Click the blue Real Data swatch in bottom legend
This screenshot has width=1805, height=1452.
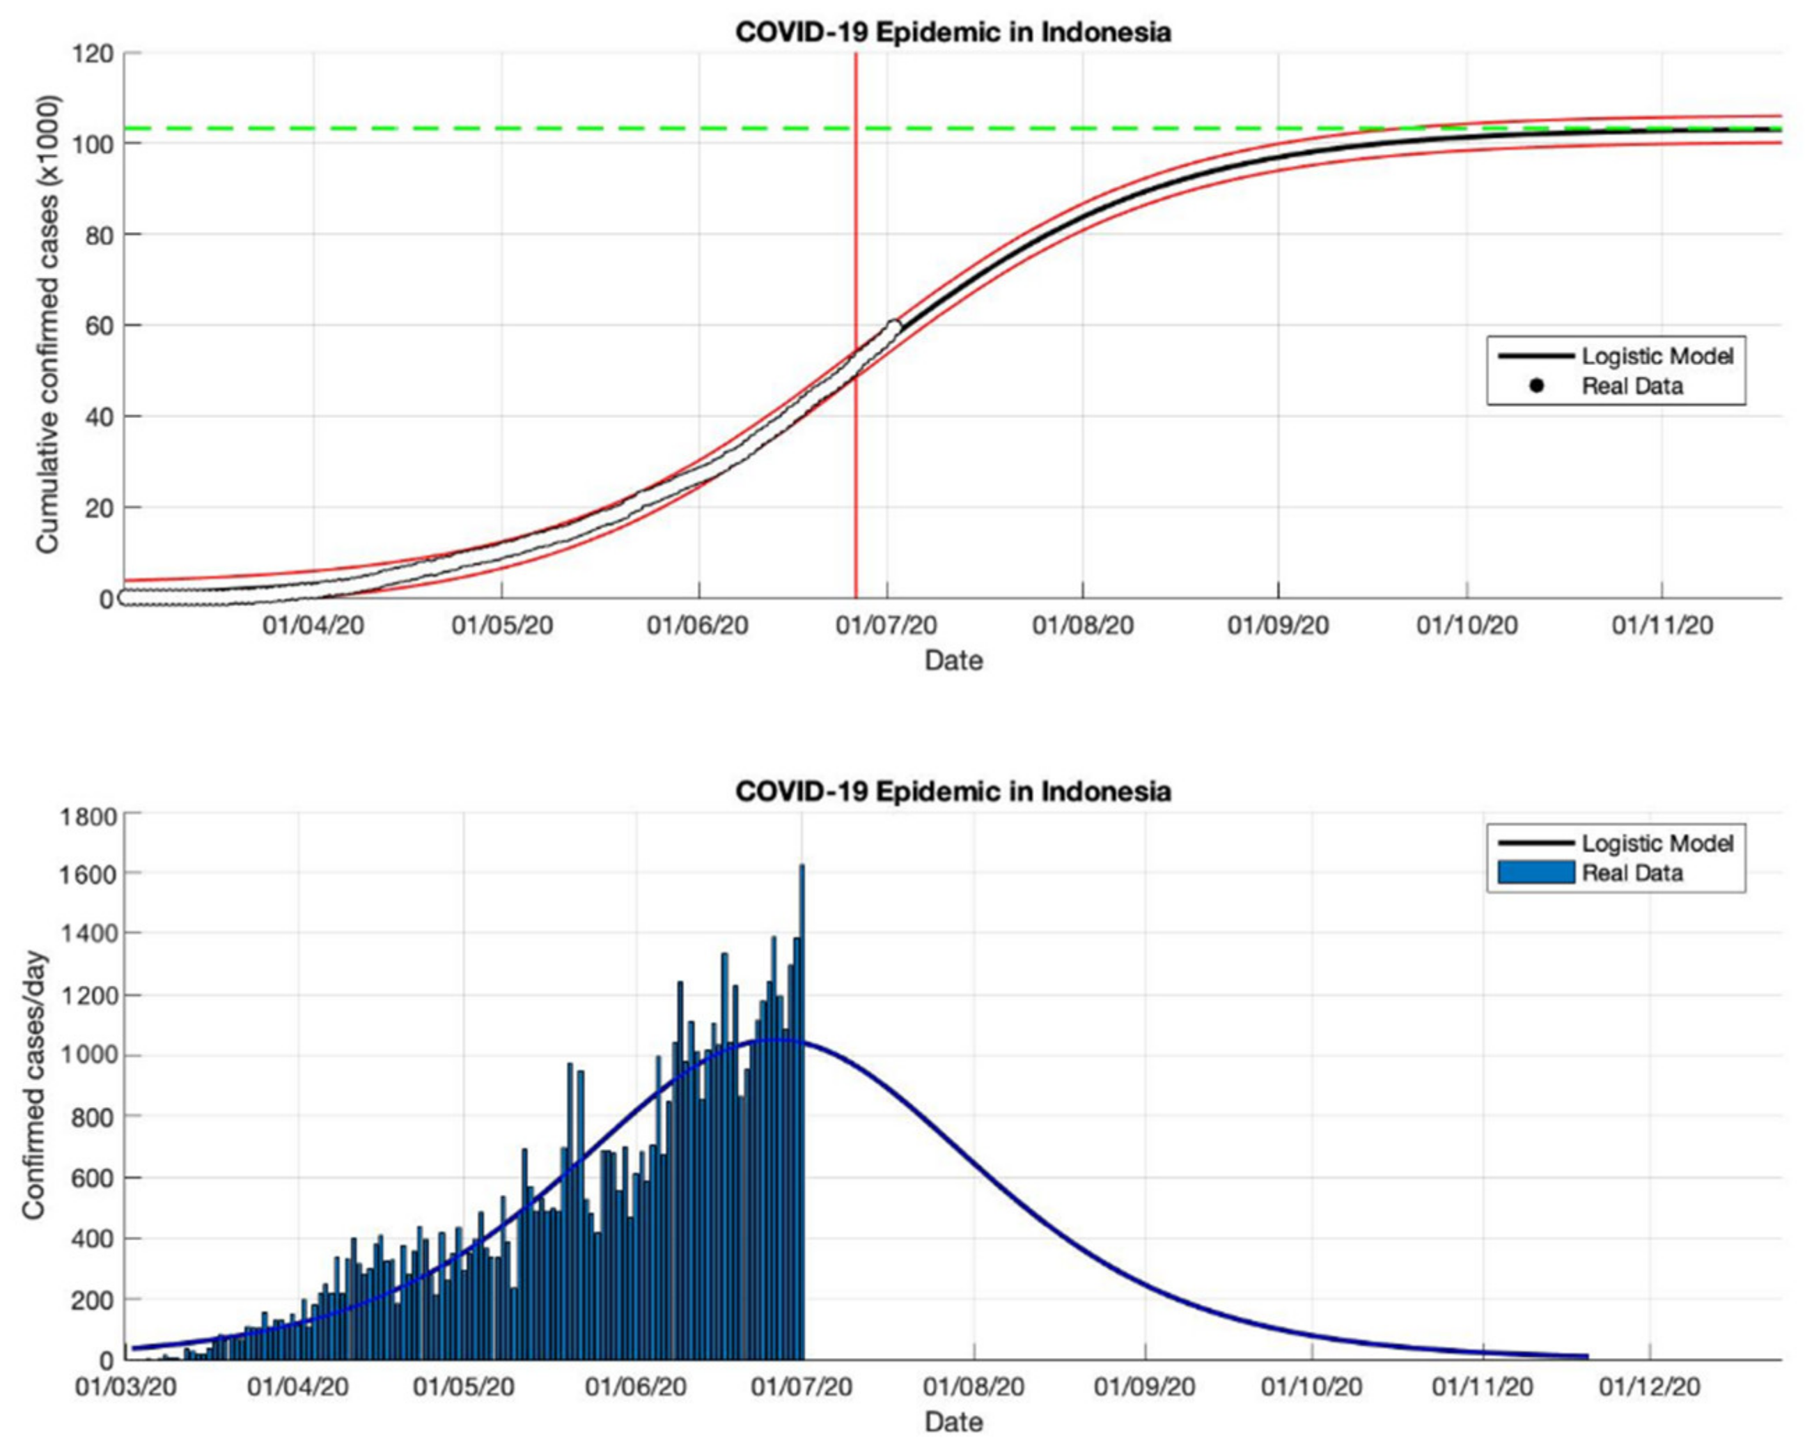point(1536,873)
